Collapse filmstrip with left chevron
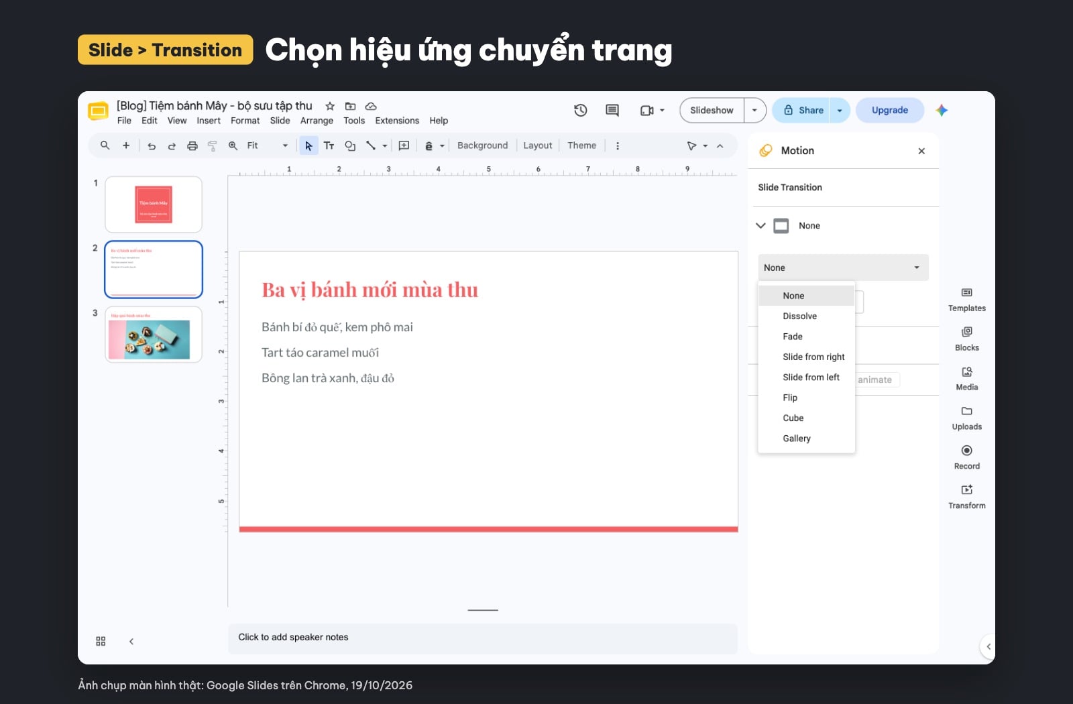 131,642
